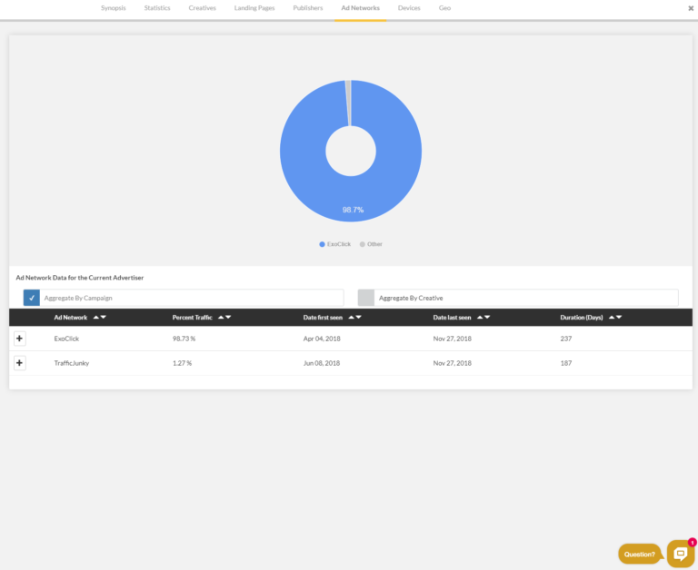Expand the ExoClick row
The width and height of the screenshot is (698, 570).
point(20,339)
